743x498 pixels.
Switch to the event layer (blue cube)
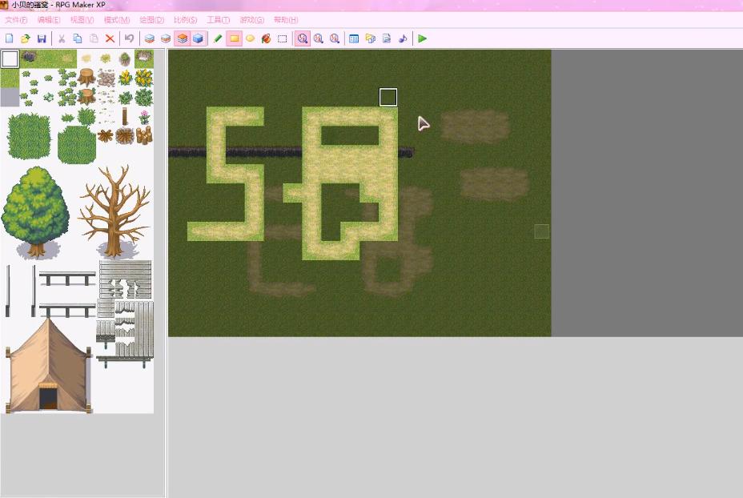198,38
